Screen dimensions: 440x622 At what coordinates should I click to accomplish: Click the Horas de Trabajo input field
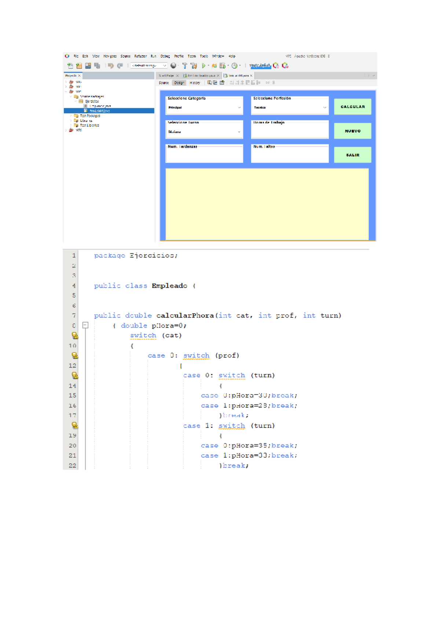(x=289, y=131)
